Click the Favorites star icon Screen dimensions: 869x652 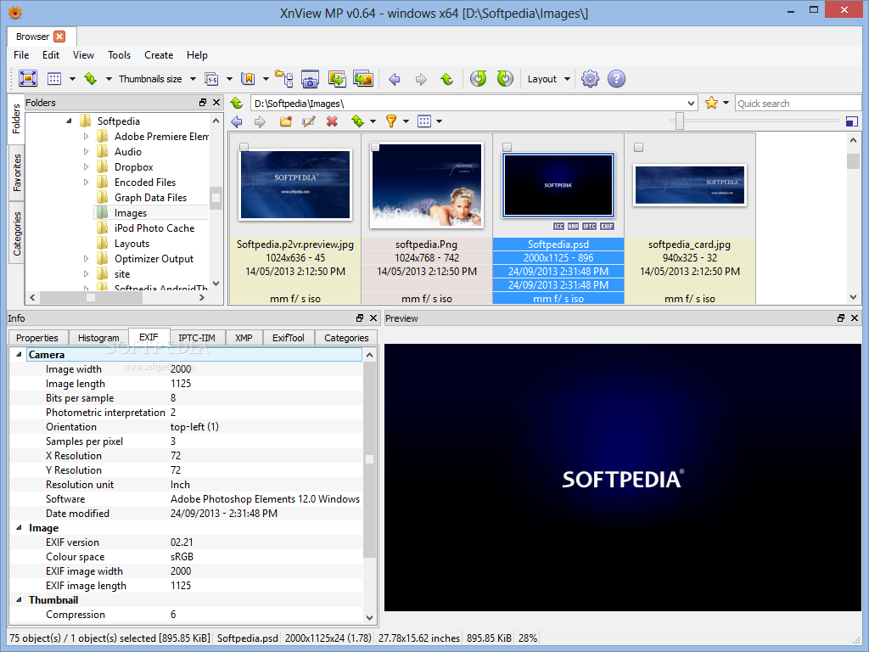(712, 103)
